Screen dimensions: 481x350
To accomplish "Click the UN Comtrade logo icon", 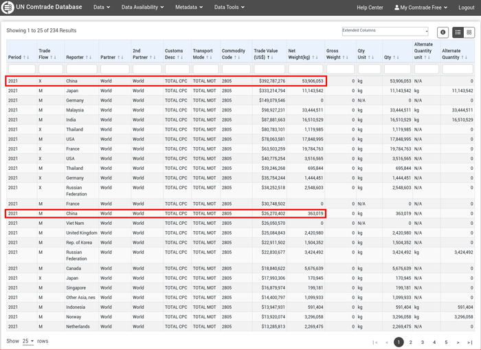I will click(x=9, y=7).
